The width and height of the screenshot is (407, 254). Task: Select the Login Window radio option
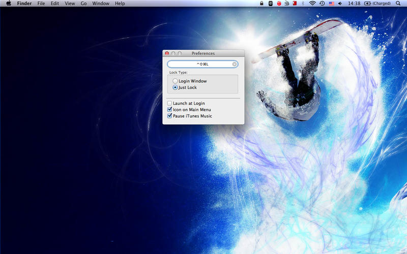point(176,81)
